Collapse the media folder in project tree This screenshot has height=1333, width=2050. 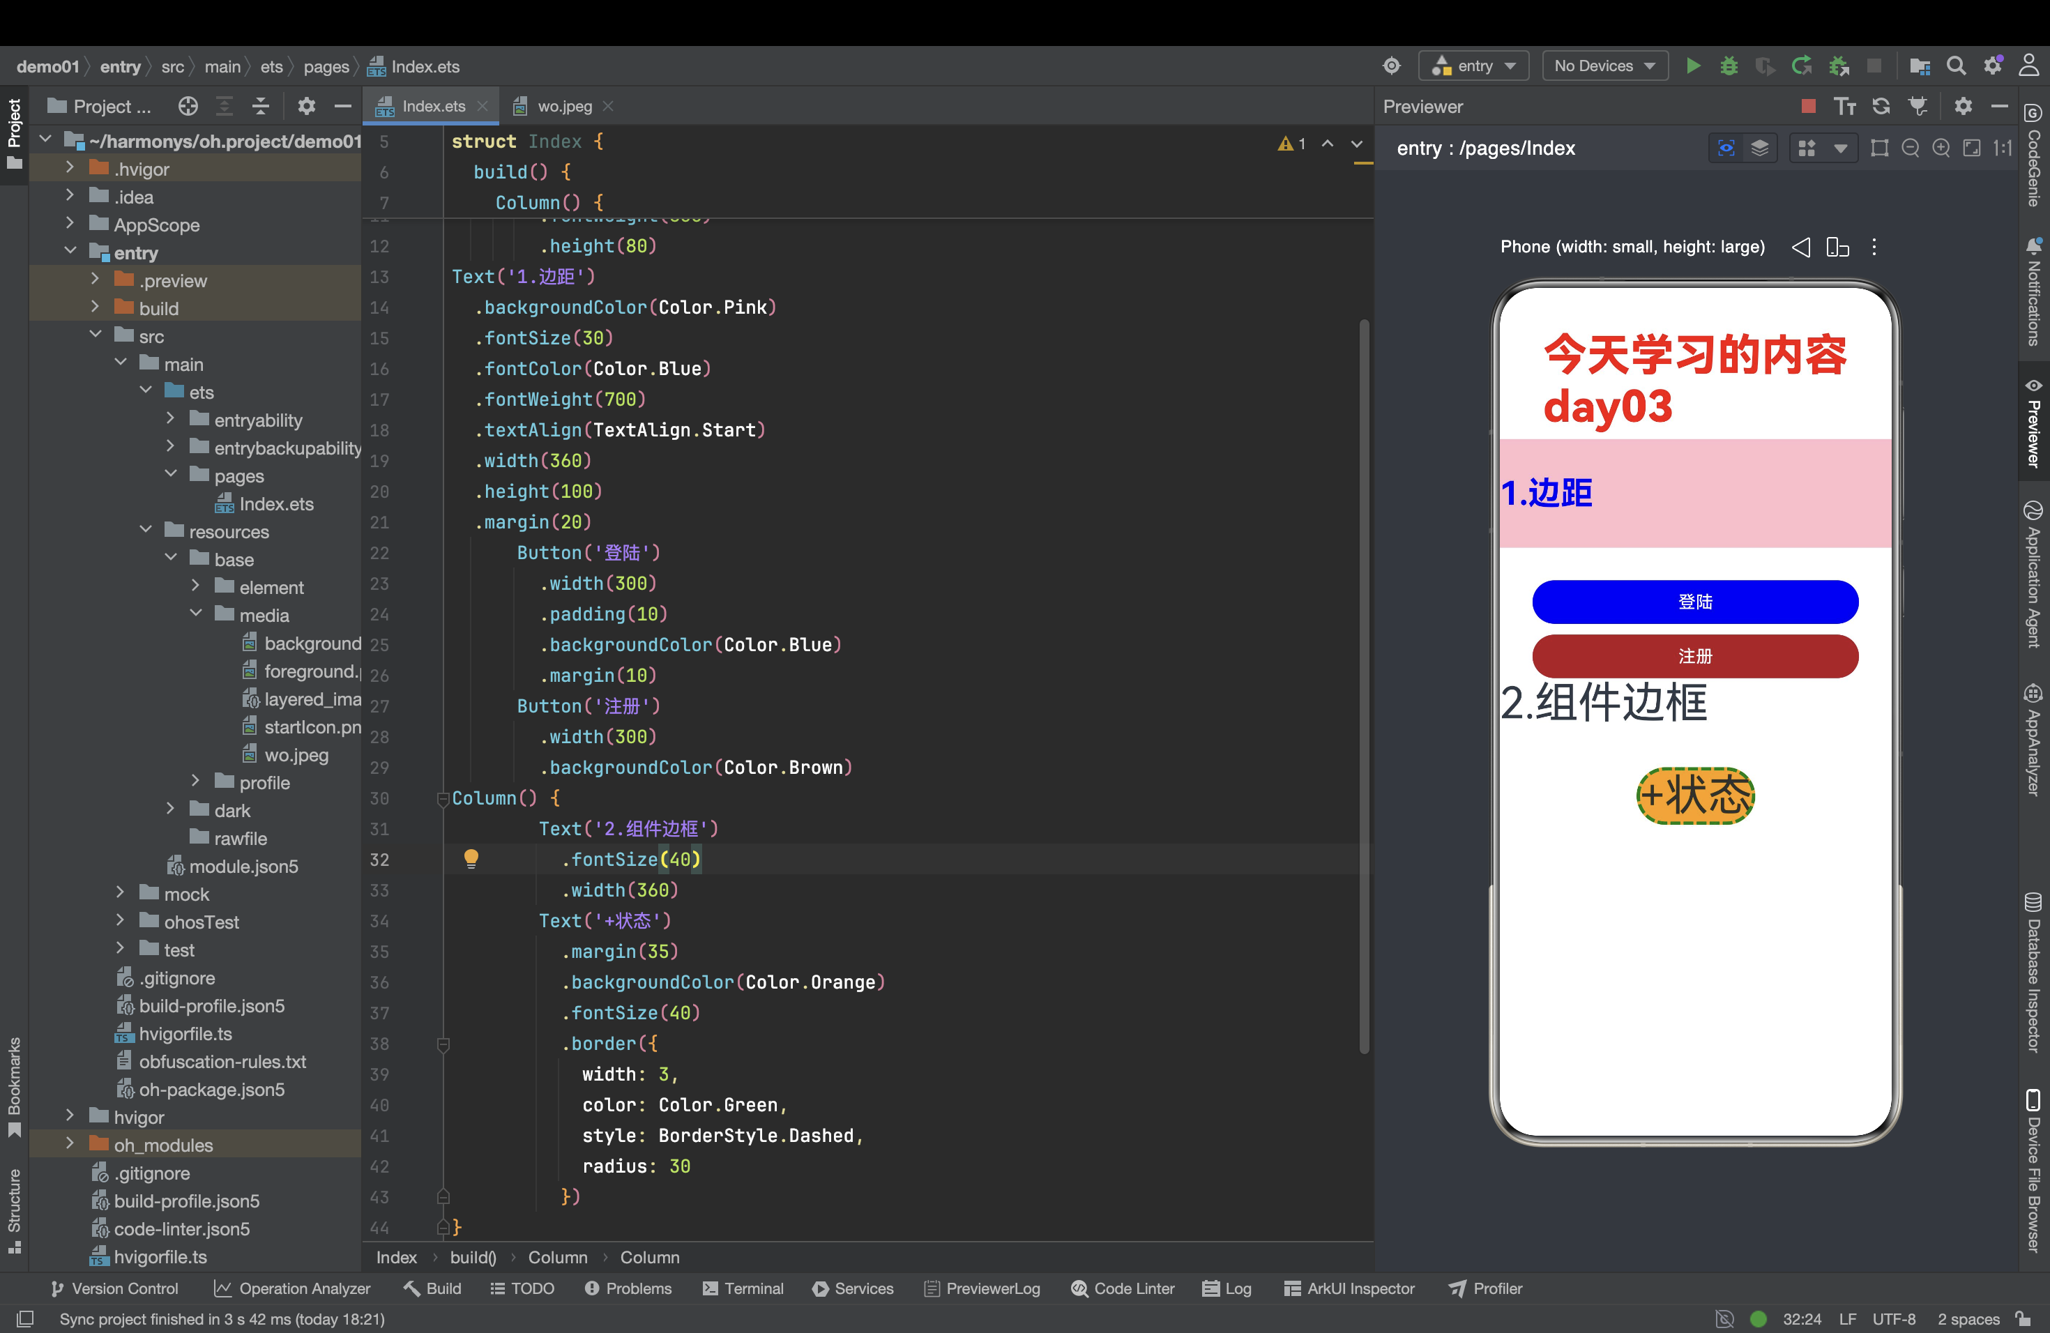coord(195,614)
